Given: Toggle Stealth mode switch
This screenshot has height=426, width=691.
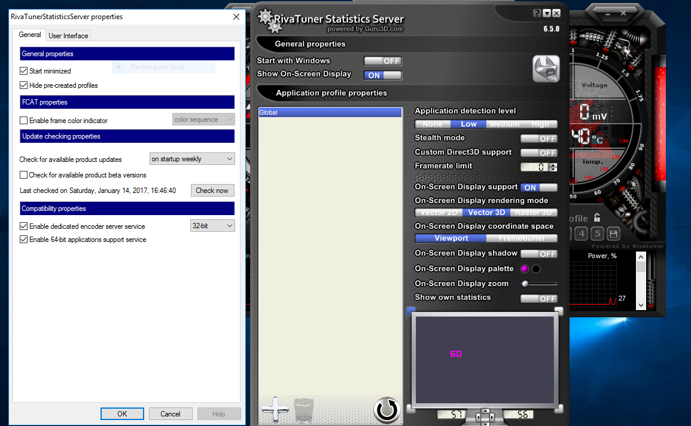Looking at the screenshot, I should (538, 139).
